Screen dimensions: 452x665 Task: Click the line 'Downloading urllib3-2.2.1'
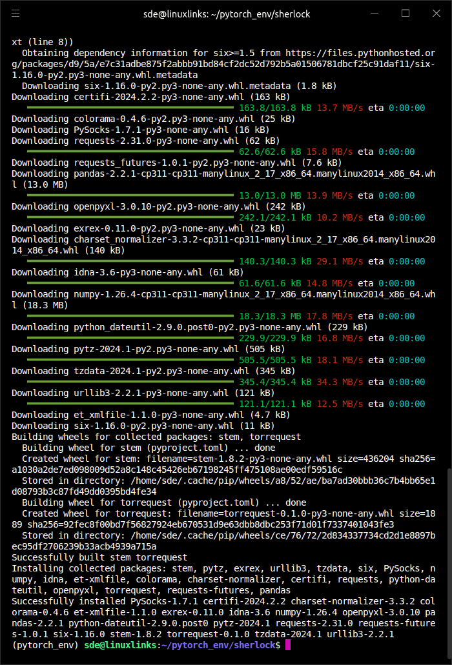click(x=143, y=393)
